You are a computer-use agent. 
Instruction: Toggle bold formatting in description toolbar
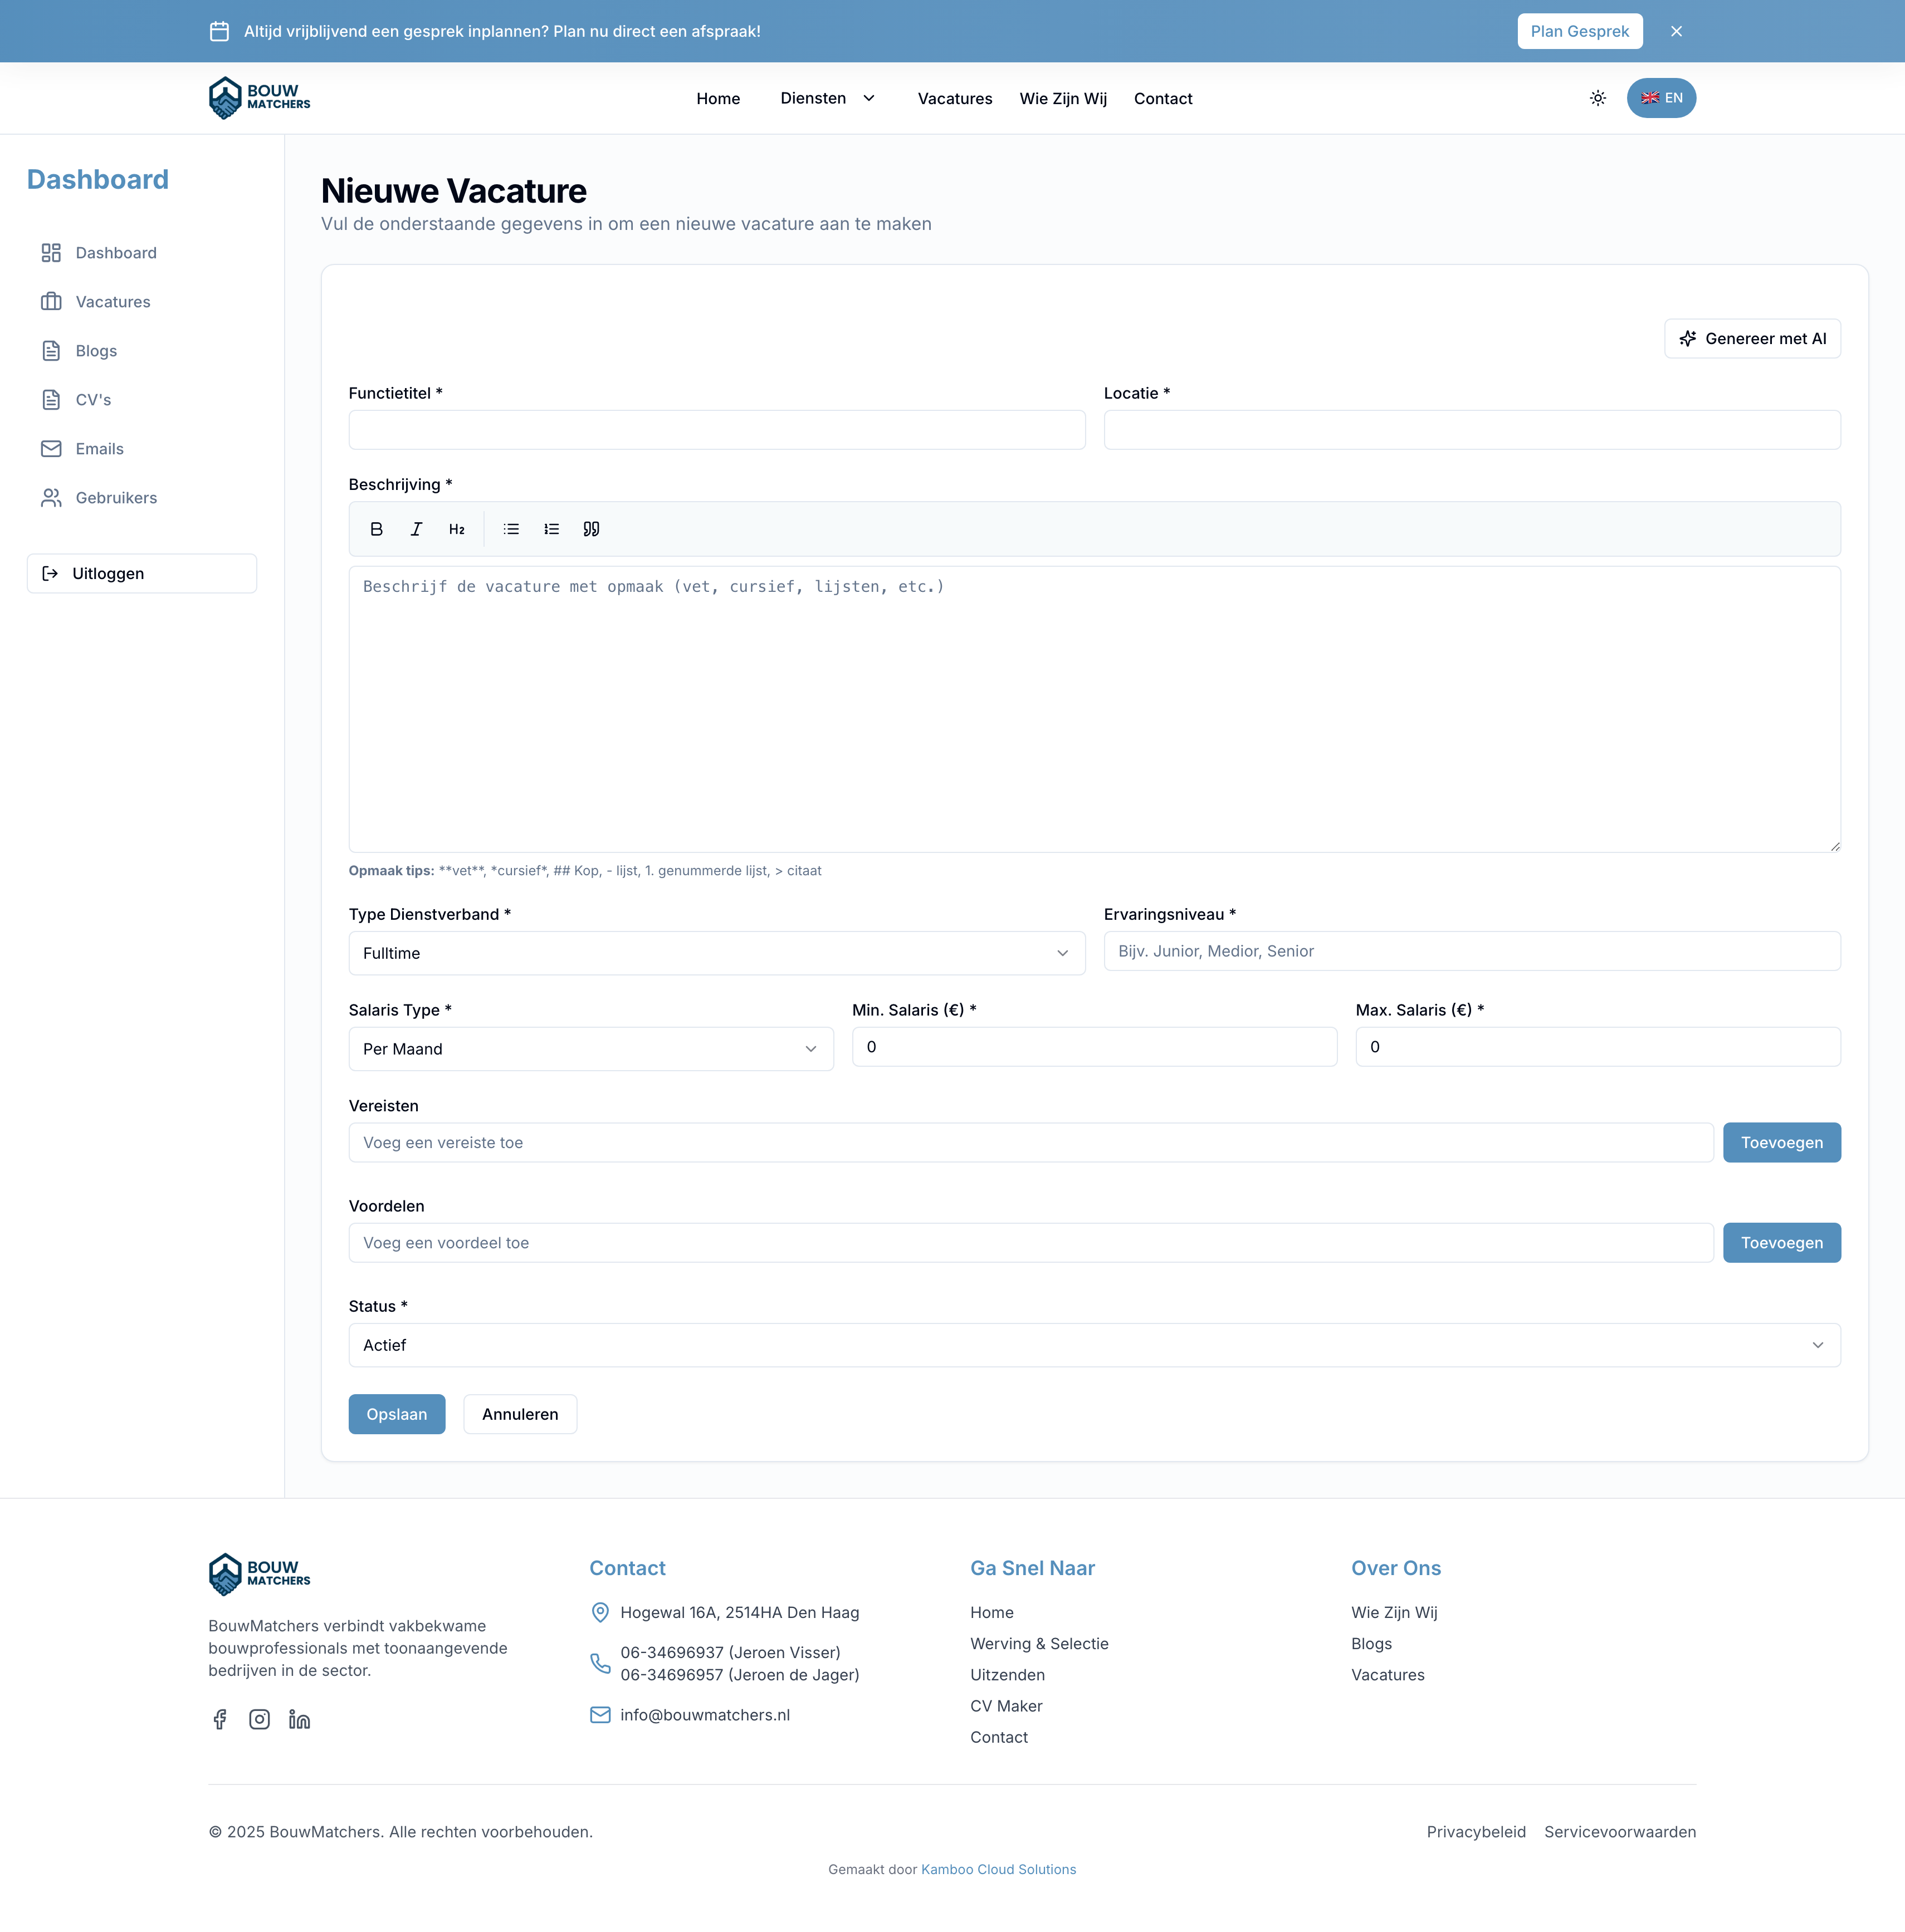pyautogui.click(x=376, y=529)
